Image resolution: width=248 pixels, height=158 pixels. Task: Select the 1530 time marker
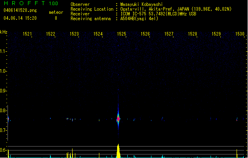(240, 34)
